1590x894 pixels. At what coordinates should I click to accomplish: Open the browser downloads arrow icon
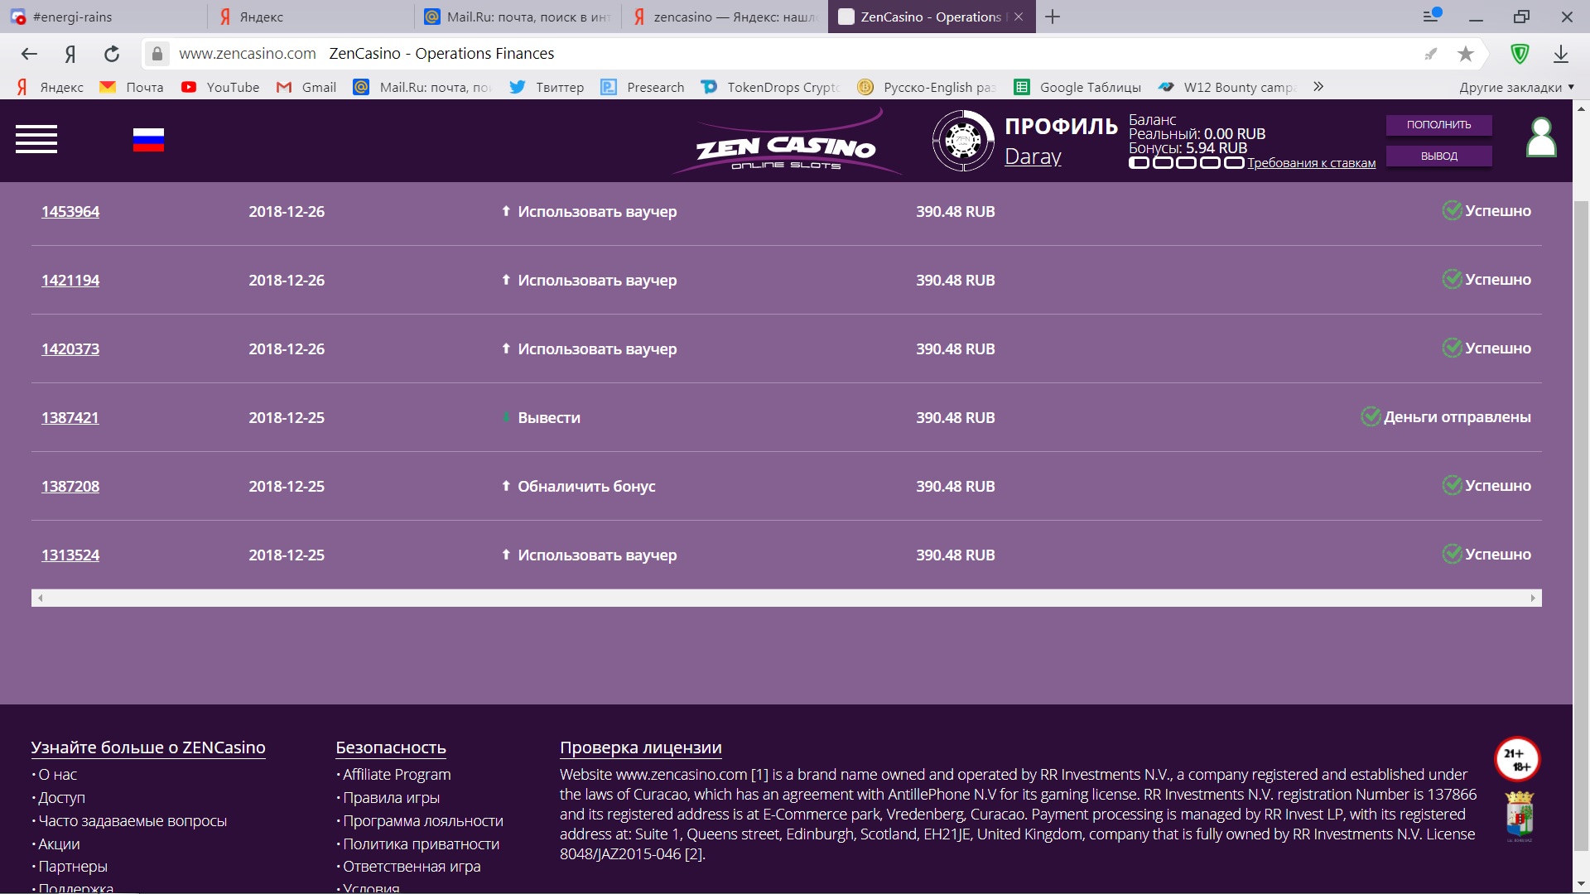(1560, 54)
